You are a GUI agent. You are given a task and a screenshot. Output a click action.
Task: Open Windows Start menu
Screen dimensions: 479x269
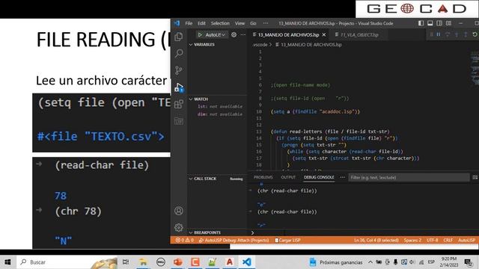pyautogui.click(x=7, y=262)
